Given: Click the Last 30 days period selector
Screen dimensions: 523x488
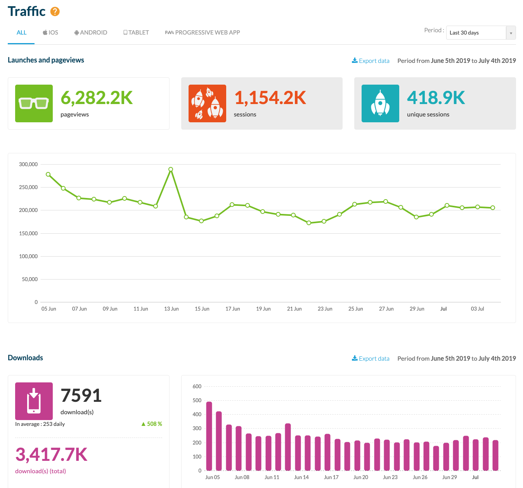Looking at the screenshot, I should tap(476, 33).
